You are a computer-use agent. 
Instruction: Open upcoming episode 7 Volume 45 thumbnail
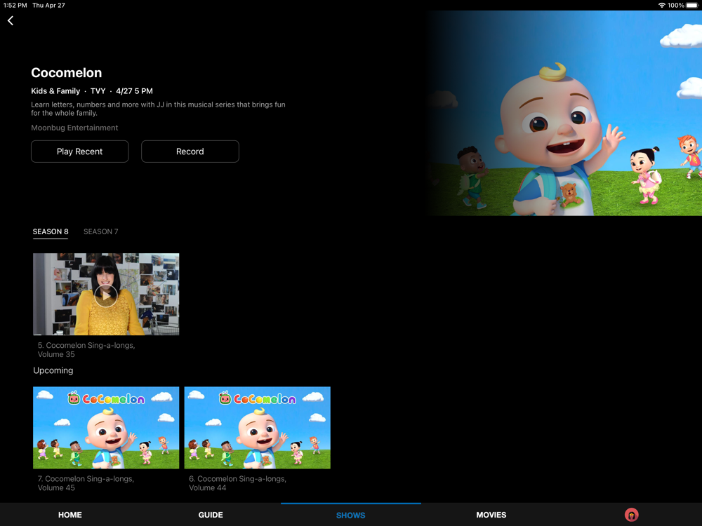click(106, 428)
